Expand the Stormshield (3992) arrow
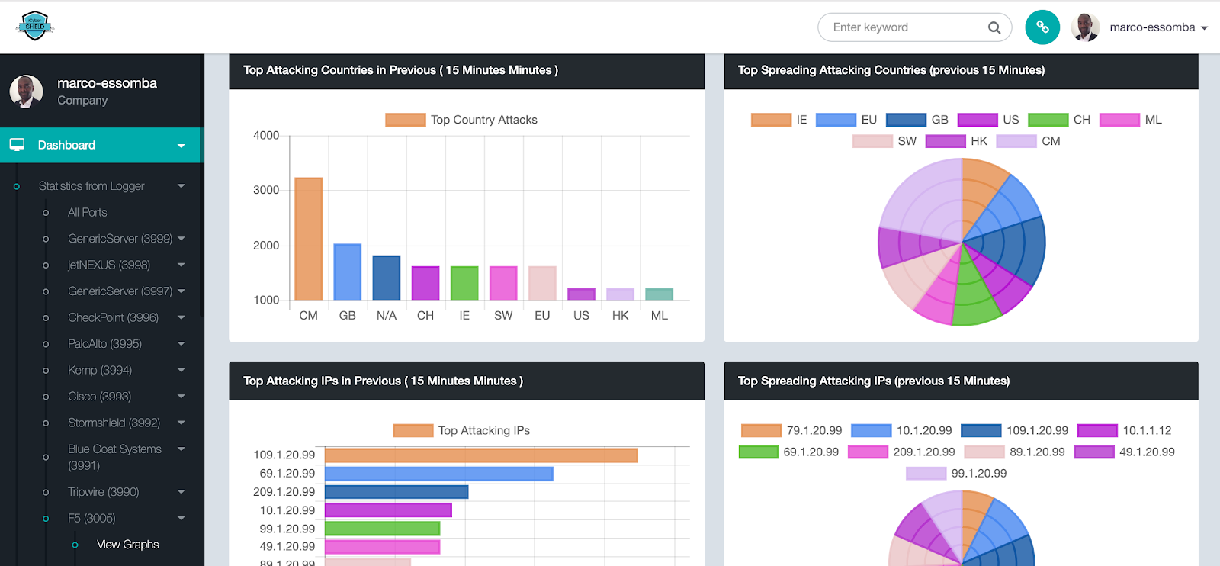Viewport: 1220px width, 566px height. coord(181,423)
